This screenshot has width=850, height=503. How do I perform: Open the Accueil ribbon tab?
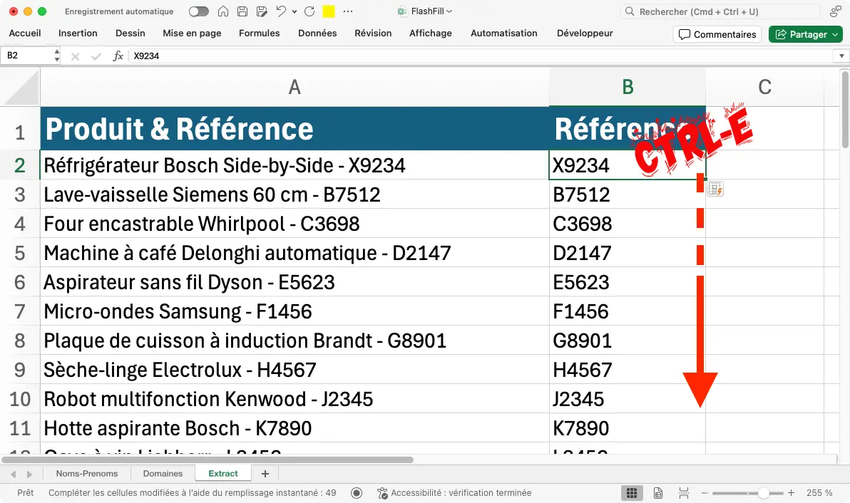click(25, 33)
